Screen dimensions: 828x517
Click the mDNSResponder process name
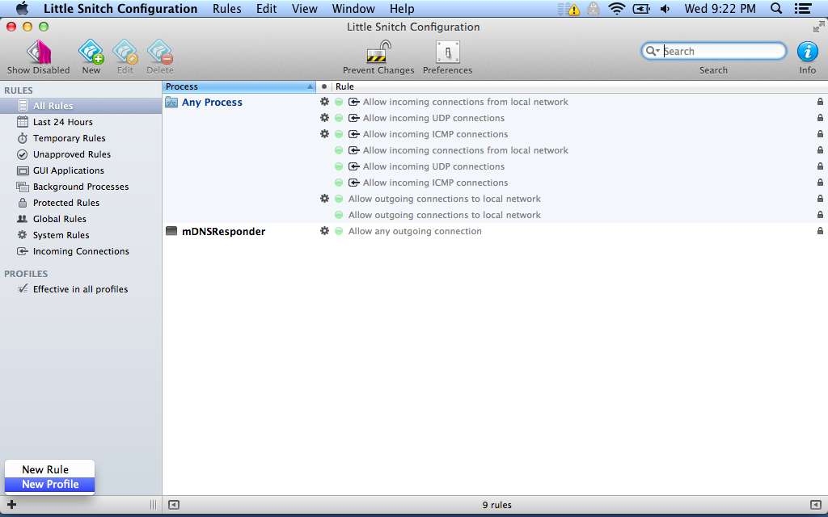[224, 232]
